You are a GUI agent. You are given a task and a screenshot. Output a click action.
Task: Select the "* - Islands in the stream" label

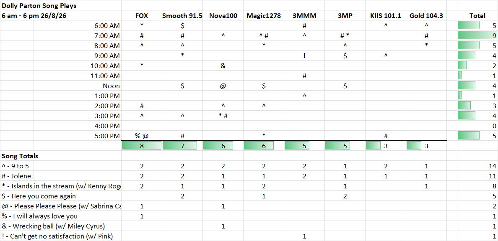click(x=61, y=186)
